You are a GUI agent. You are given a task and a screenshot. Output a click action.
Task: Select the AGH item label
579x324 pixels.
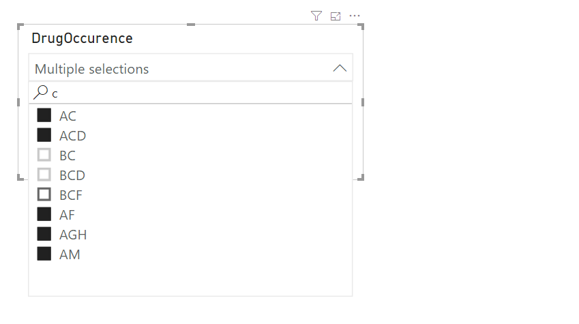[73, 235]
